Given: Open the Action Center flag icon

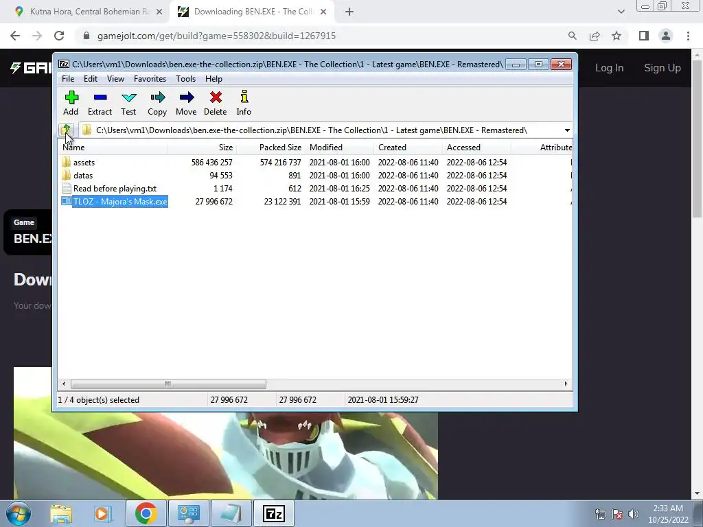Looking at the screenshot, I should click(x=617, y=514).
